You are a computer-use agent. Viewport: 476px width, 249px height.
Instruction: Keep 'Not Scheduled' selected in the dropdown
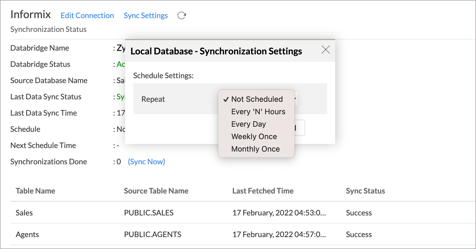pyautogui.click(x=257, y=99)
